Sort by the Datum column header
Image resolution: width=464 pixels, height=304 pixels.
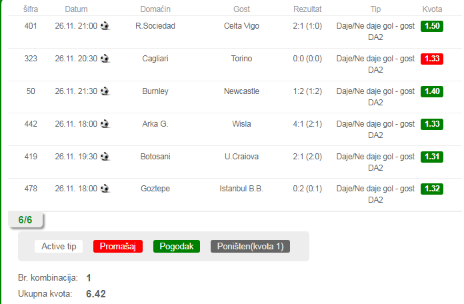click(x=77, y=9)
